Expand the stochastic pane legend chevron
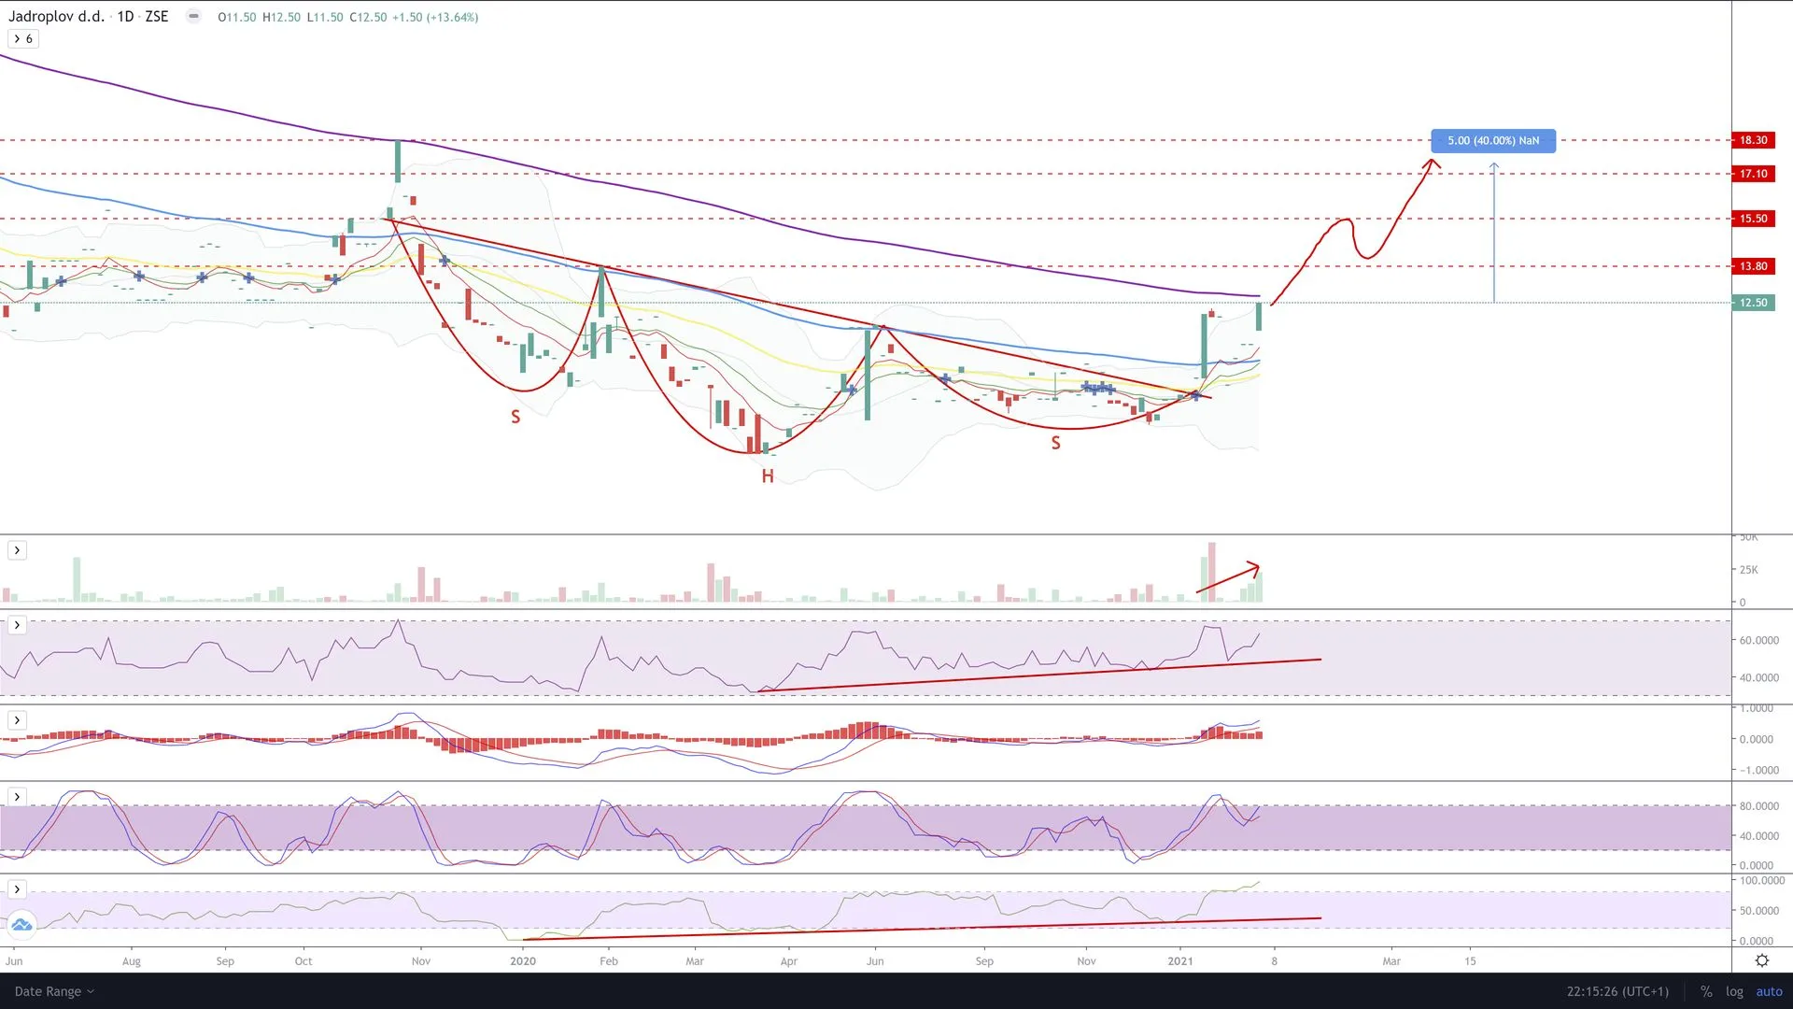The height and width of the screenshot is (1009, 1793). click(17, 797)
